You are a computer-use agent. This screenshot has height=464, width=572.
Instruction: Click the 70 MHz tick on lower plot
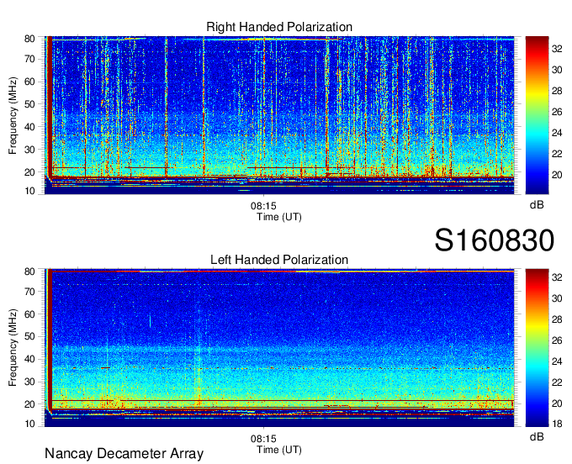coord(29,292)
